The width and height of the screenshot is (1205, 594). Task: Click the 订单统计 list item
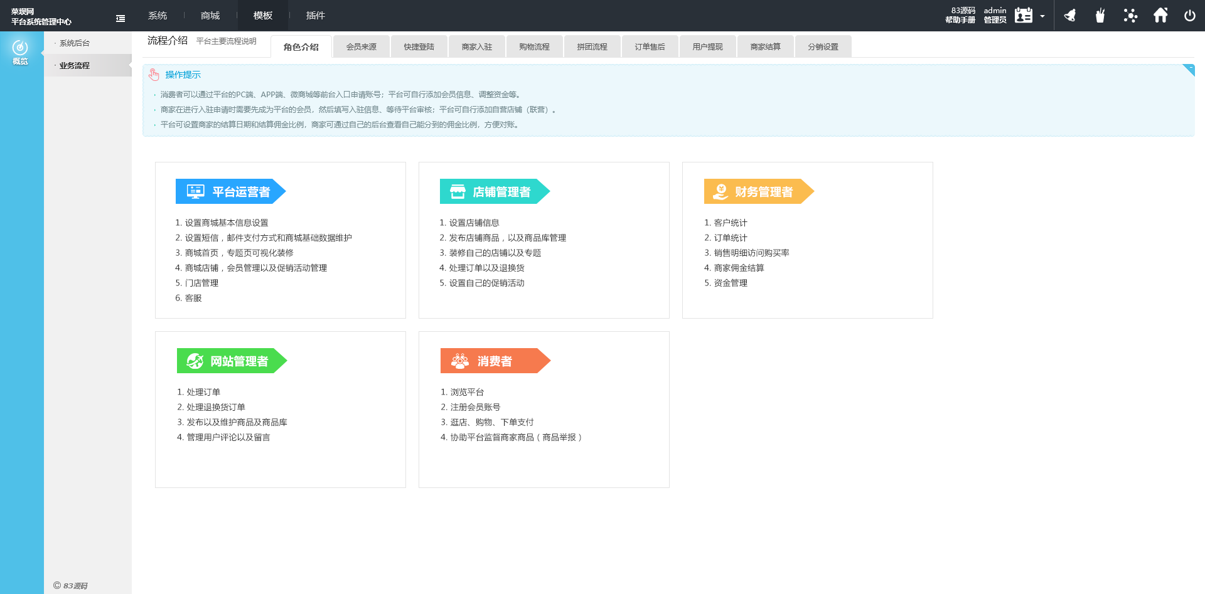(726, 238)
